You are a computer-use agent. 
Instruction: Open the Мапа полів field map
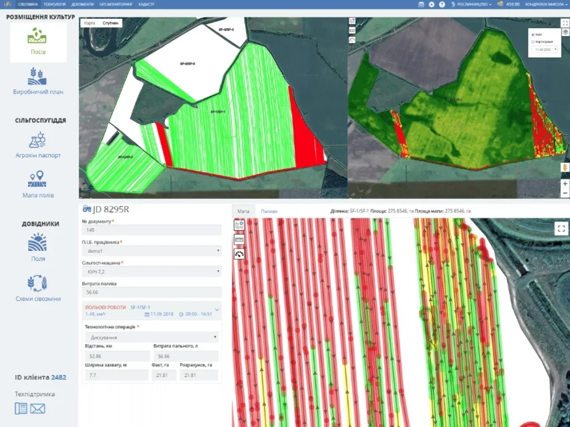point(38,184)
